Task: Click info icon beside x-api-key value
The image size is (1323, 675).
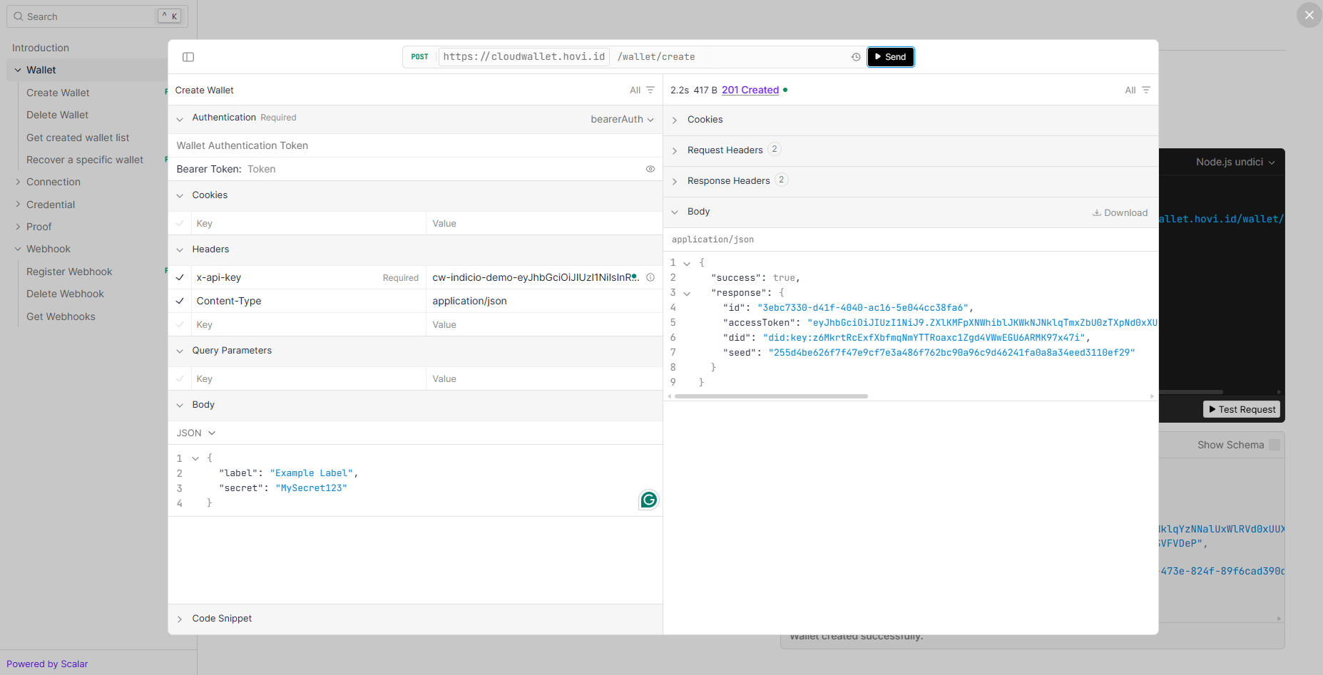Action: 650,278
